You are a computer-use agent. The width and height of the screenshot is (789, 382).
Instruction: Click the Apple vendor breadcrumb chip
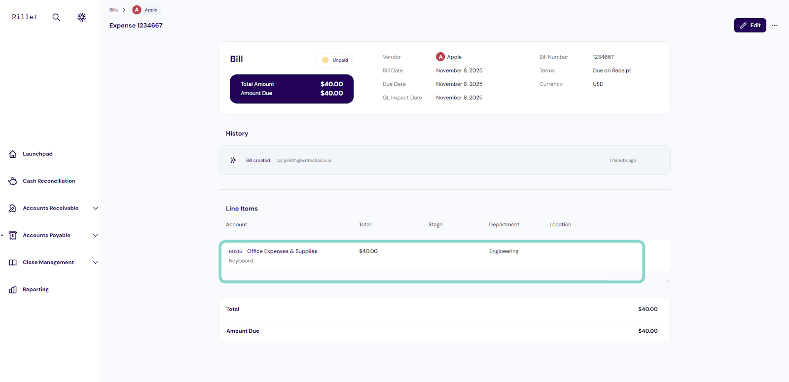(146, 10)
